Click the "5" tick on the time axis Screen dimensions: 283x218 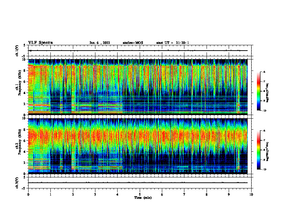click(140, 194)
